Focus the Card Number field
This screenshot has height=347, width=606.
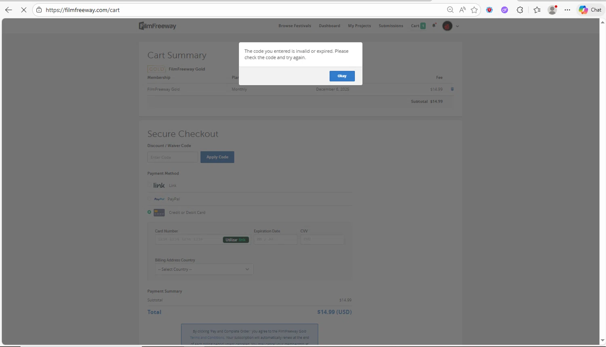point(203,239)
